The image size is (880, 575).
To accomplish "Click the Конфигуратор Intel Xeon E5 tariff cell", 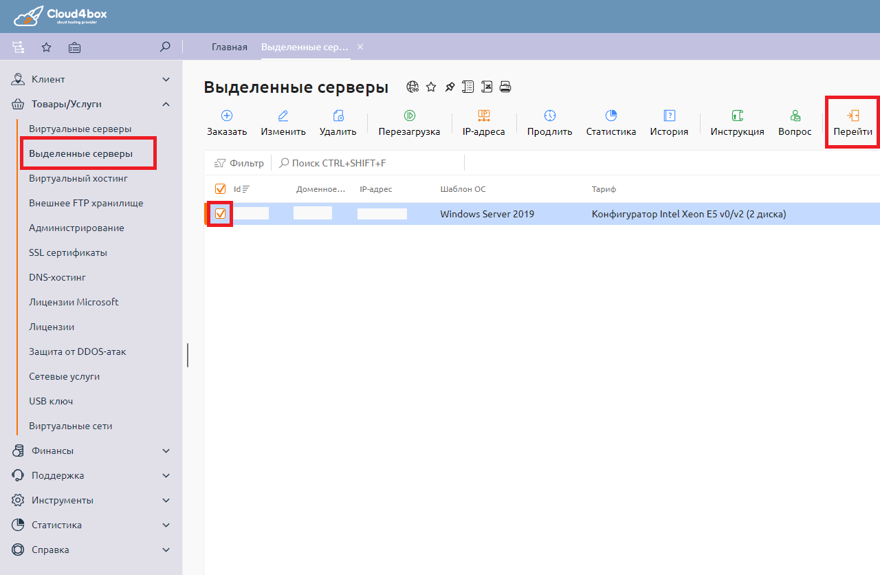I will [688, 214].
